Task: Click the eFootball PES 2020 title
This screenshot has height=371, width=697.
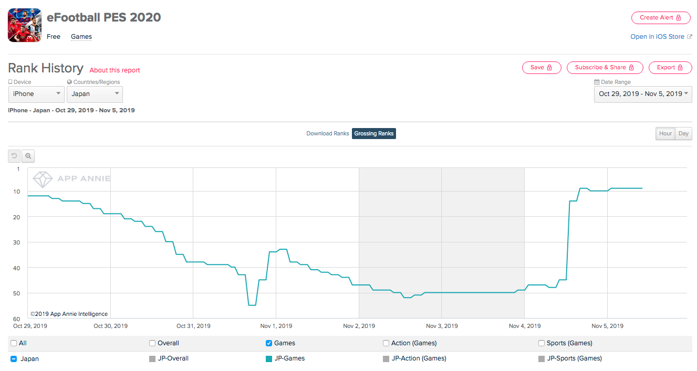Action: [104, 17]
